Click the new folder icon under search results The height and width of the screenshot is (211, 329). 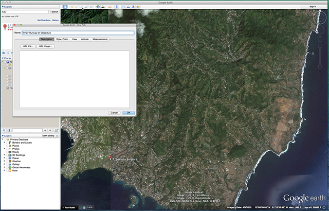(x=4, y=52)
